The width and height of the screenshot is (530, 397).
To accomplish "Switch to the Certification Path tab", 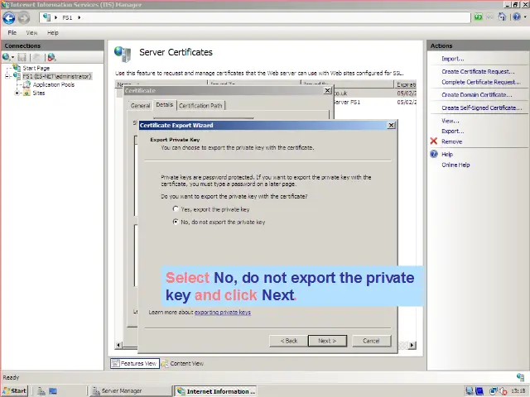I will point(200,106).
